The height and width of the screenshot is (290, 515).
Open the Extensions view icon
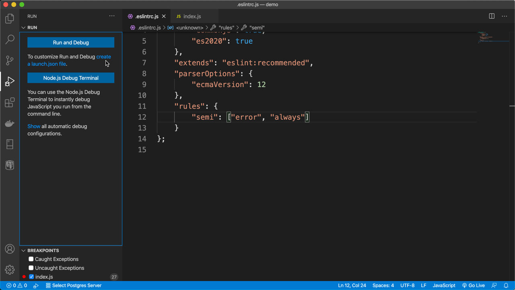pos(10,102)
